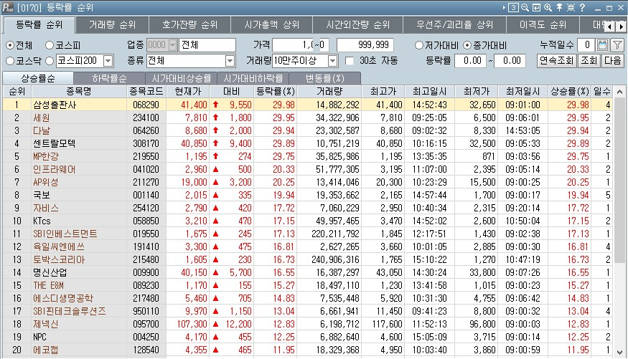Select the 변동률(%) sub-tab

325,78
